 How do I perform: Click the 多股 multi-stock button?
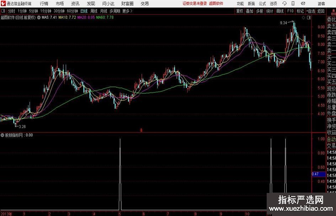tap(260, 11)
